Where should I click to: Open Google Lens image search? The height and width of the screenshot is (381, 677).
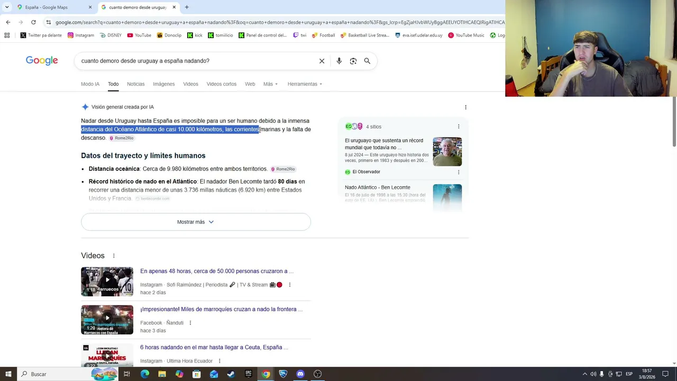click(x=353, y=61)
